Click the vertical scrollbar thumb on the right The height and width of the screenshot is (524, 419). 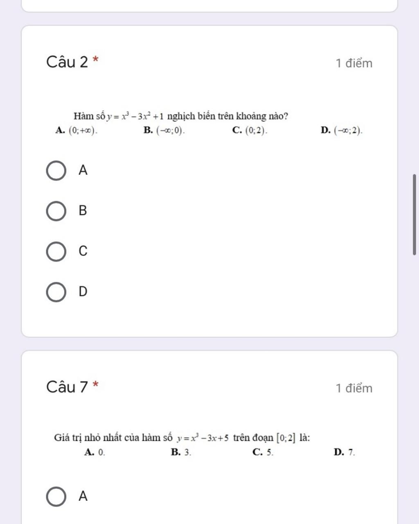(414, 214)
